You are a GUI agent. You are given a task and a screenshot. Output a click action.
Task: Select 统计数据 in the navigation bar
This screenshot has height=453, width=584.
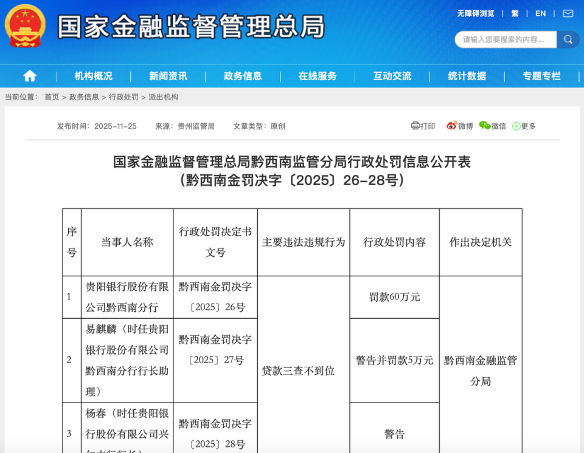point(467,76)
